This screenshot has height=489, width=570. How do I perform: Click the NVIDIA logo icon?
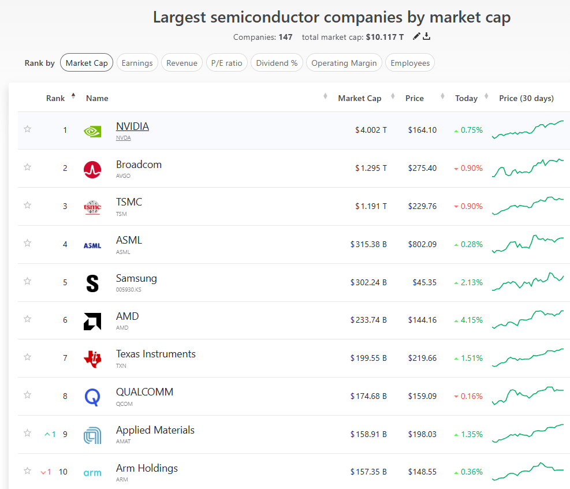tap(92, 131)
